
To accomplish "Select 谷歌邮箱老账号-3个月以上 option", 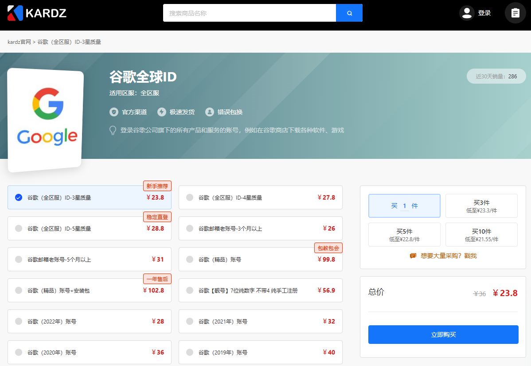I will coord(261,229).
